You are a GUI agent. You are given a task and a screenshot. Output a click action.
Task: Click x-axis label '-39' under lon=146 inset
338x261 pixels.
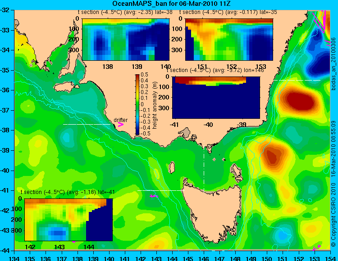tap(241, 125)
